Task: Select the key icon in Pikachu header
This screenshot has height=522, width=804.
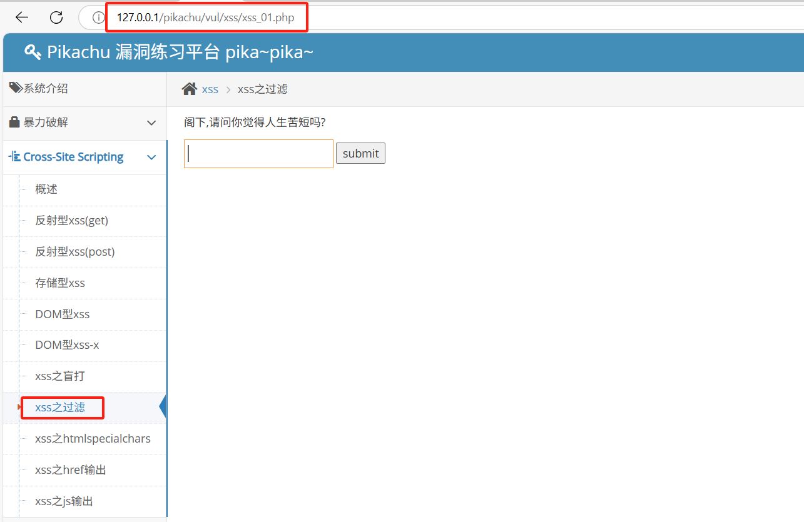Action: click(33, 52)
